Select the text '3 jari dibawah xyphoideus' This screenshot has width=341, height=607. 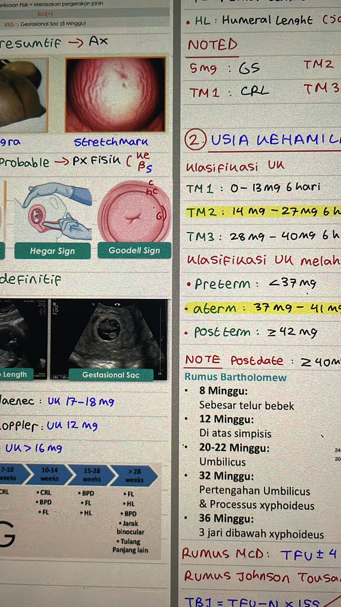point(262,534)
